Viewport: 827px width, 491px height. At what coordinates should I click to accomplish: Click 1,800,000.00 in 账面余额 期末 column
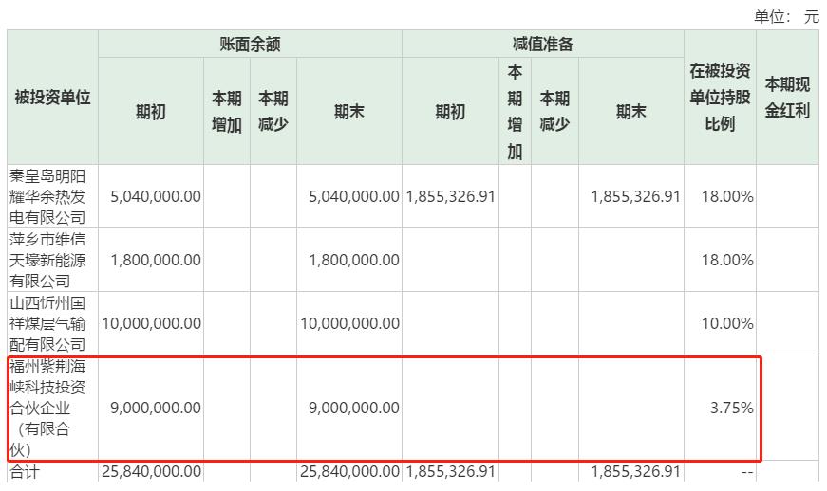pyautogui.click(x=354, y=260)
